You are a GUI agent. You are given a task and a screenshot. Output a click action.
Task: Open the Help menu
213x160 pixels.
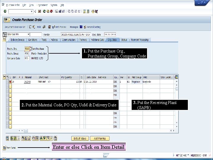(62, 5)
